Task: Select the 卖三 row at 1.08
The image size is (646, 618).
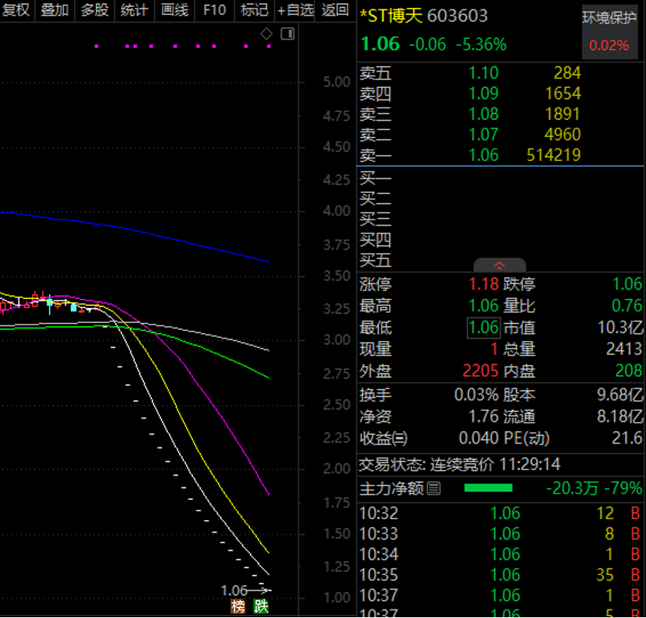Action: click(500, 114)
